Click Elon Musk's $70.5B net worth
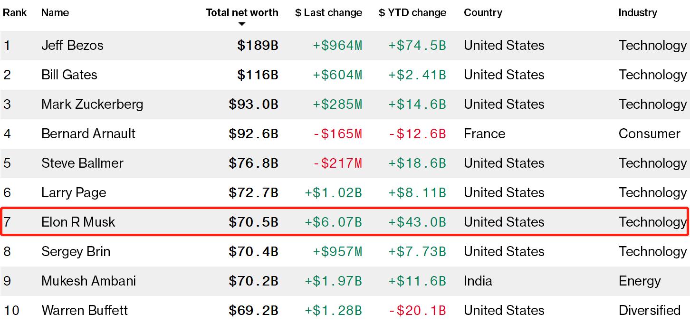Image resolution: width=690 pixels, height=324 pixels. point(253,222)
